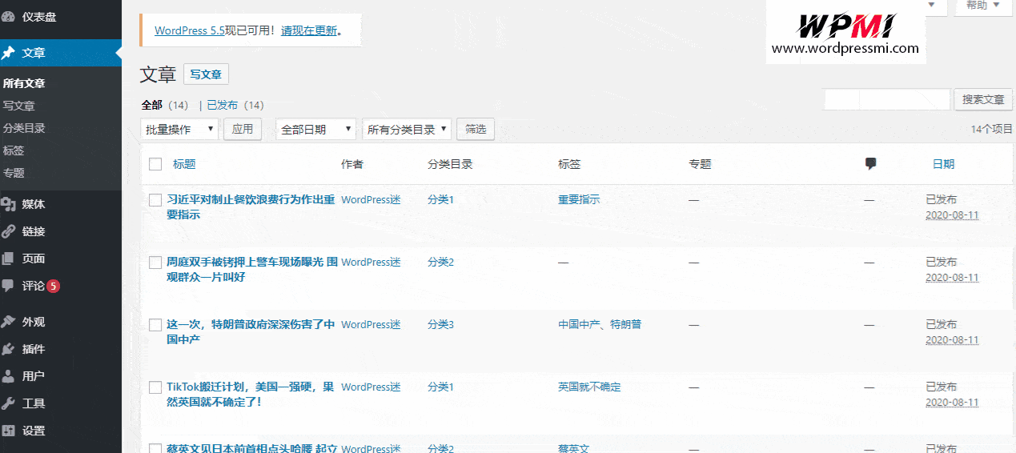This screenshot has width=1016, height=453.
Task: Select checkbox for 这一次，特朗普政府 post
Action: (x=155, y=325)
